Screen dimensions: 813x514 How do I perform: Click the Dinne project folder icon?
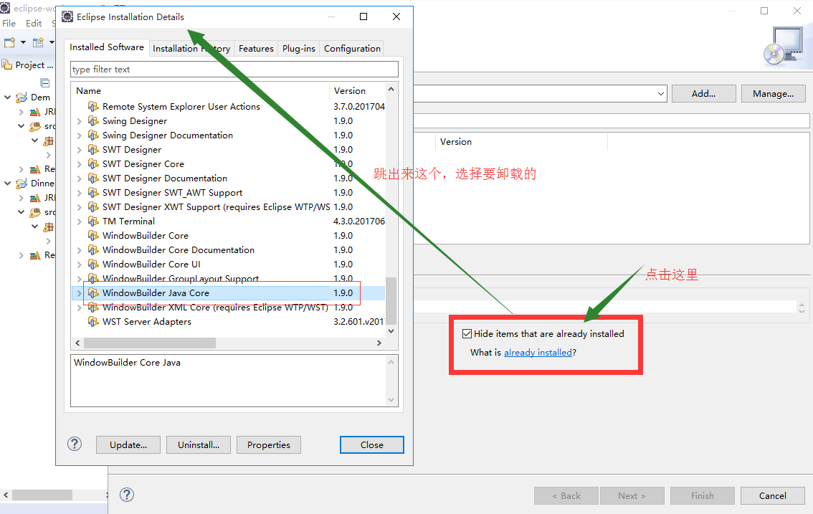(22, 184)
